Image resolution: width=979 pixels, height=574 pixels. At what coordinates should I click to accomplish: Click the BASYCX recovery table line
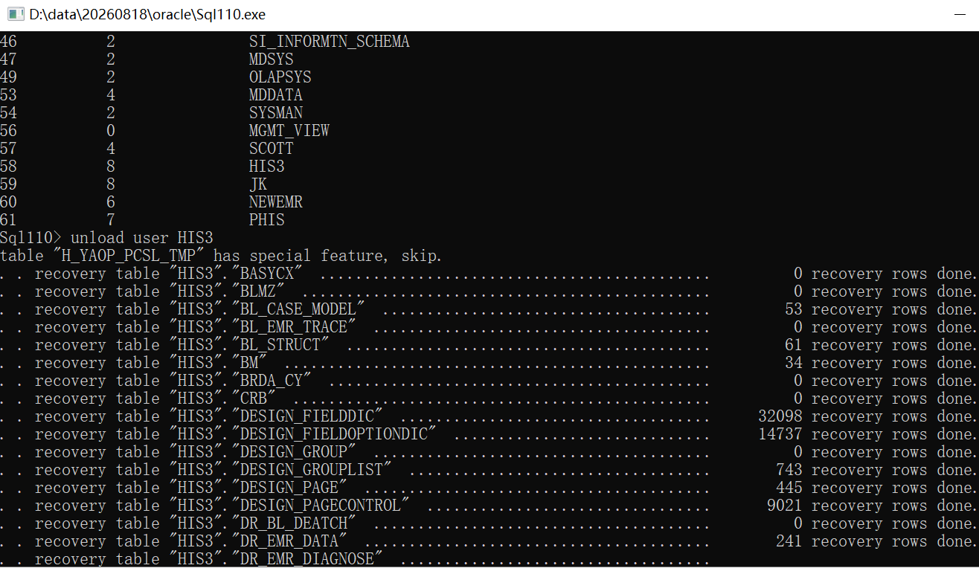pyautogui.click(x=489, y=274)
